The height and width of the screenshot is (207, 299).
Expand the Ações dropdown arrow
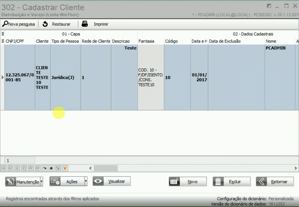[x=86, y=181]
